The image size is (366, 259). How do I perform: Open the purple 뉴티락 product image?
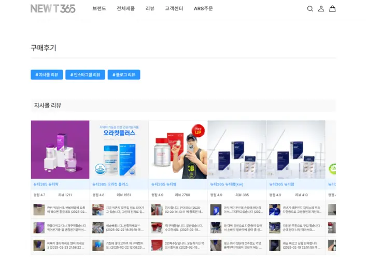coord(60,150)
